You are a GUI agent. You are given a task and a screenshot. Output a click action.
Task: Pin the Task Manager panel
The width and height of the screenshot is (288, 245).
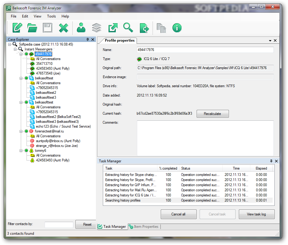[271, 161]
